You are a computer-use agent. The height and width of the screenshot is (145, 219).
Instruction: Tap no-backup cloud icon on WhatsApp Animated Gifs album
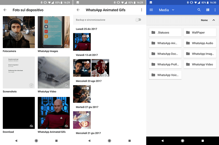pyautogui.click(x=66, y=126)
